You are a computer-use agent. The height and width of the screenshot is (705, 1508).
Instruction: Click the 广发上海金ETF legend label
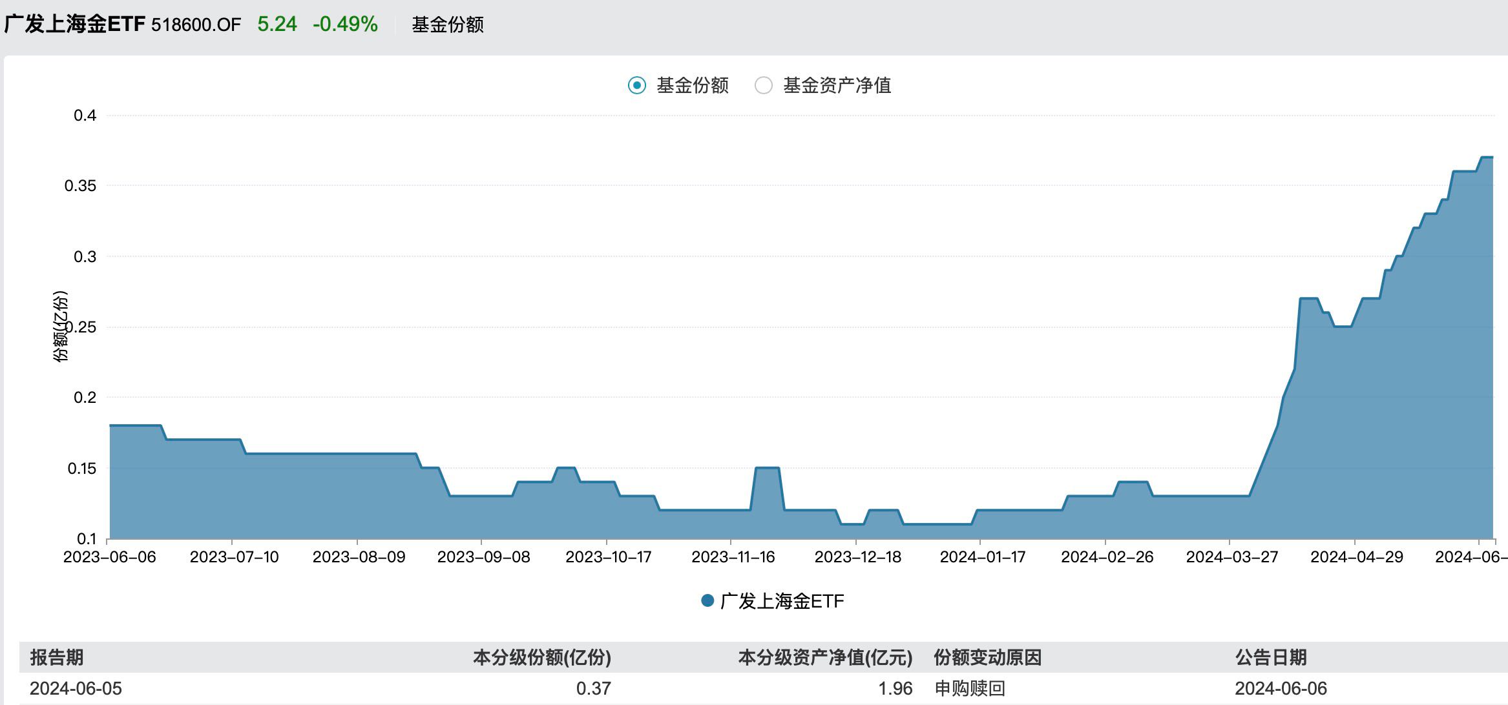[x=782, y=601]
